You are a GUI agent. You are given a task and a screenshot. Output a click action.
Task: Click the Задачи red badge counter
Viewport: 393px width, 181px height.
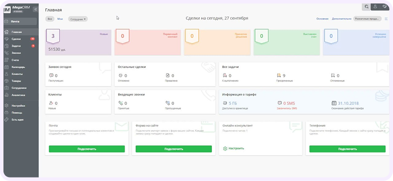(33, 46)
